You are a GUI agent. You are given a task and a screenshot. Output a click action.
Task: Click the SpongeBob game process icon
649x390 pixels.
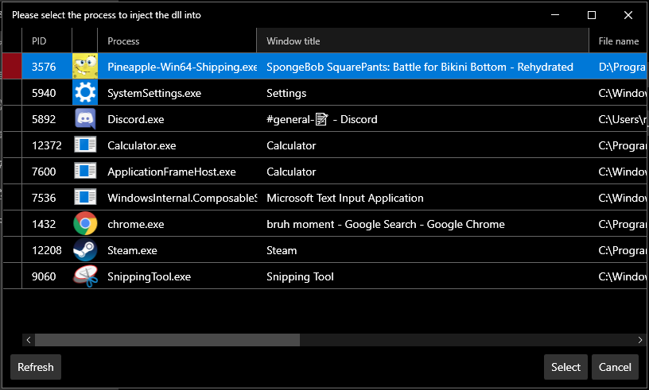pos(85,67)
